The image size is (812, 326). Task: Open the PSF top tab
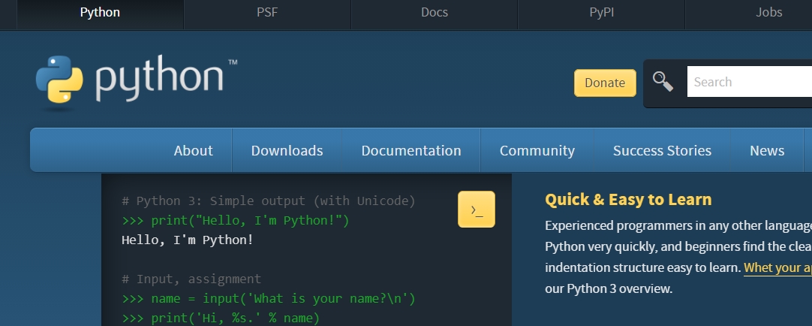point(267,13)
